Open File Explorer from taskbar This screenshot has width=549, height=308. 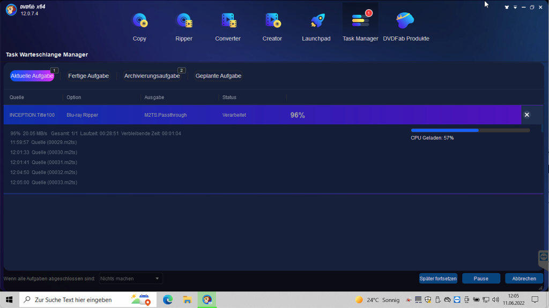click(x=187, y=299)
